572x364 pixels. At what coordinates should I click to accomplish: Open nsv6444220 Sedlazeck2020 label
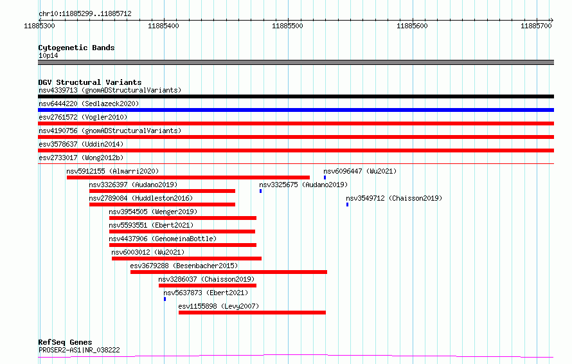[89, 104]
